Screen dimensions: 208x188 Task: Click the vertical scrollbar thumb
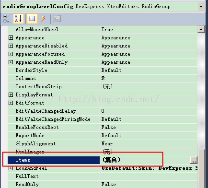[x=201, y=169]
